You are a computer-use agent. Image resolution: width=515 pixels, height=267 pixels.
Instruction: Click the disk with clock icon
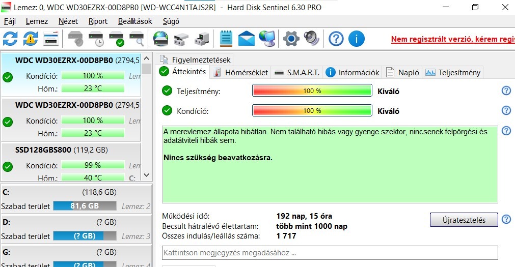(x=96, y=39)
